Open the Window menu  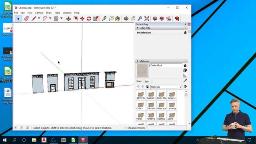(67, 13)
